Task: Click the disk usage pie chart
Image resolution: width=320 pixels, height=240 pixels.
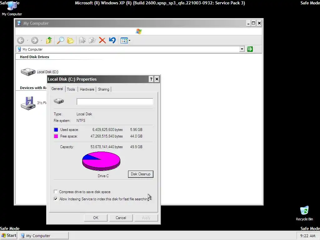Action: [x=101, y=161]
